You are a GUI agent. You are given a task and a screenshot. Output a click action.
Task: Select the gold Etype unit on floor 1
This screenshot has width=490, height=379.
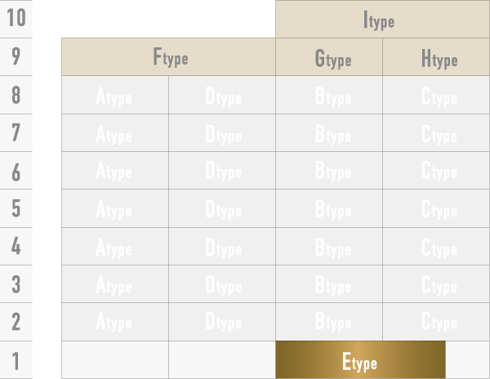(x=360, y=360)
